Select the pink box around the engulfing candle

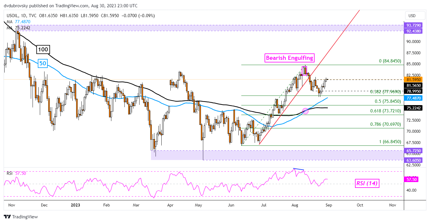click(x=304, y=71)
